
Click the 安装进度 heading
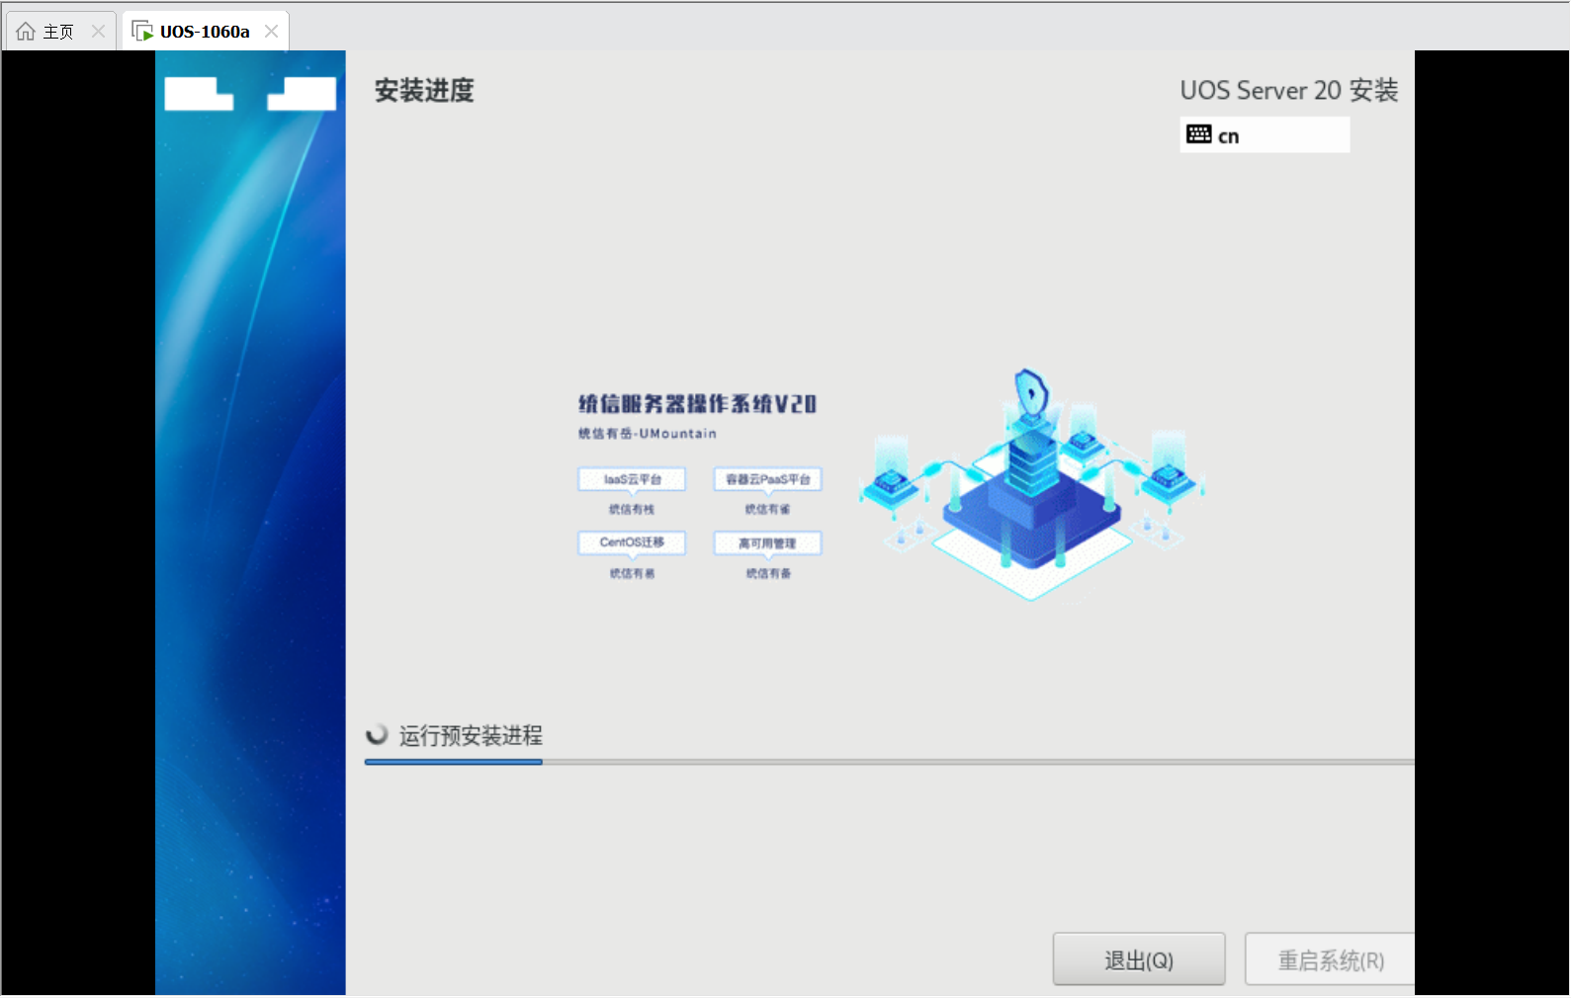pos(424,91)
